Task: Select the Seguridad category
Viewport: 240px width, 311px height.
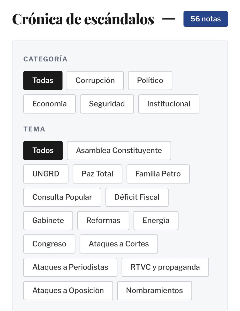Action: click(107, 104)
